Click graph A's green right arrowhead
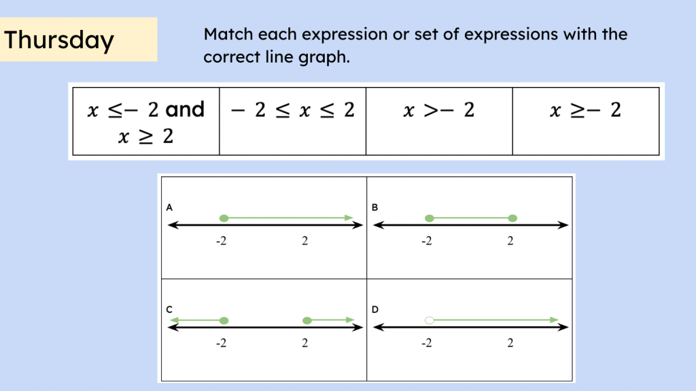Screen dimensions: 696x391 click(349, 218)
